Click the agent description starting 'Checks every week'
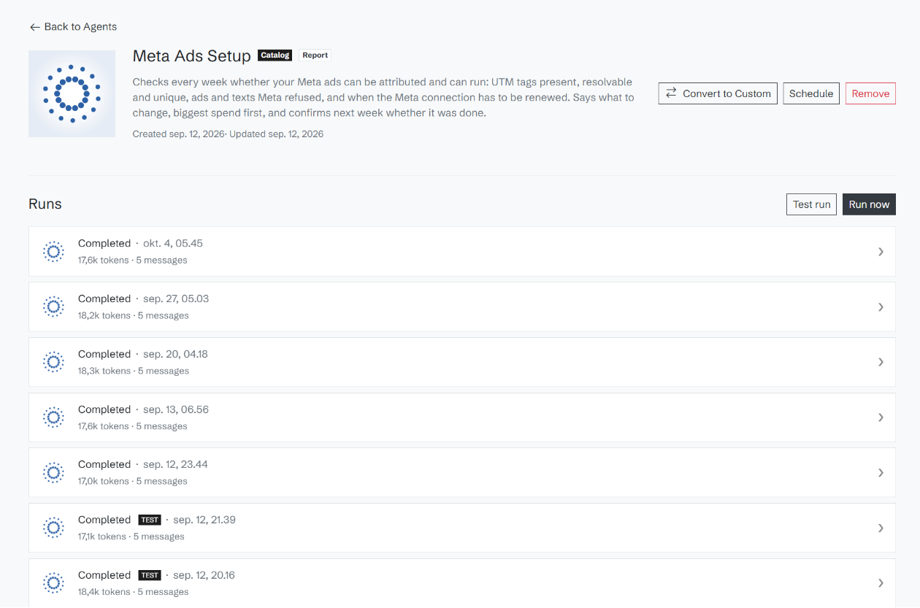The height and width of the screenshot is (608, 920). 383,98
